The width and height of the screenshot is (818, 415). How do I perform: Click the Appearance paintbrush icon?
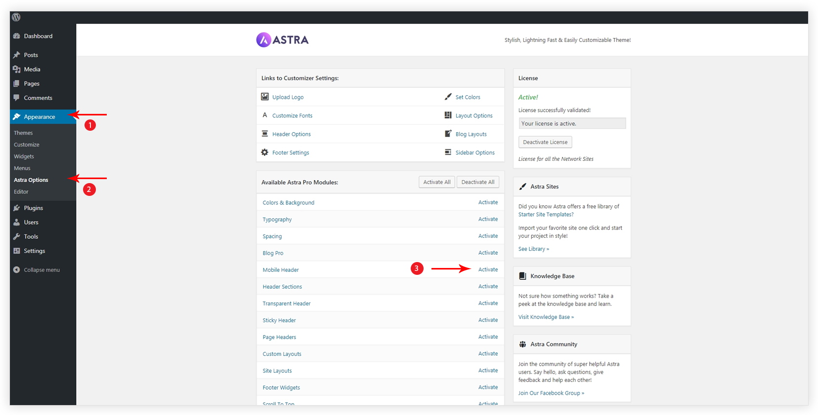pyautogui.click(x=17, y=117)
